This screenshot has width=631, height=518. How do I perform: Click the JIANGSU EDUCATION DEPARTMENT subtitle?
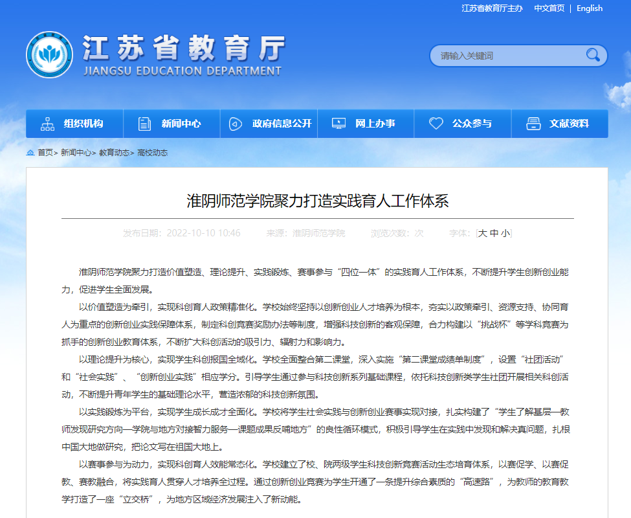tap(183, 71)
